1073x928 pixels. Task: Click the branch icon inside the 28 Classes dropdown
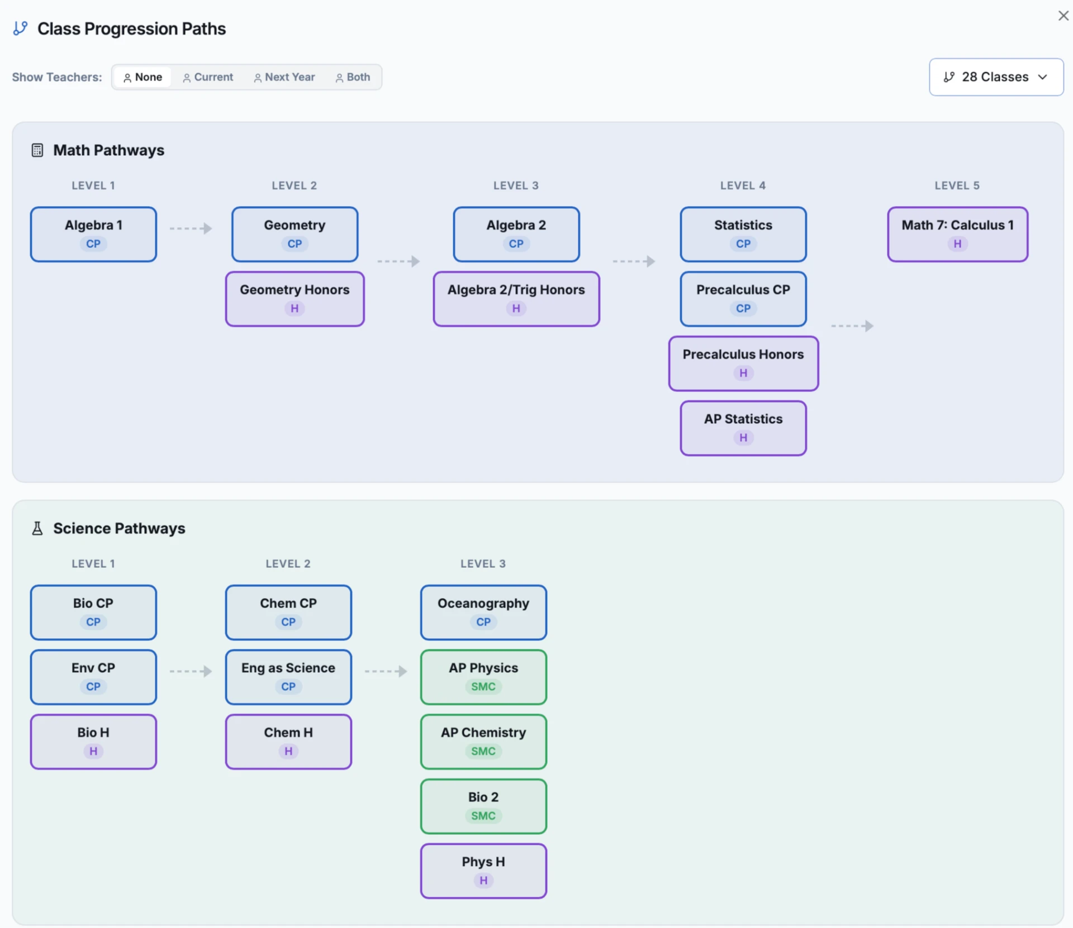click(x=949, y=77)
